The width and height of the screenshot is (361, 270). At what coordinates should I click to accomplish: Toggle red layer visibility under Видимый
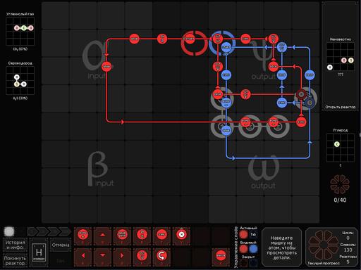(x=244, y=249)
